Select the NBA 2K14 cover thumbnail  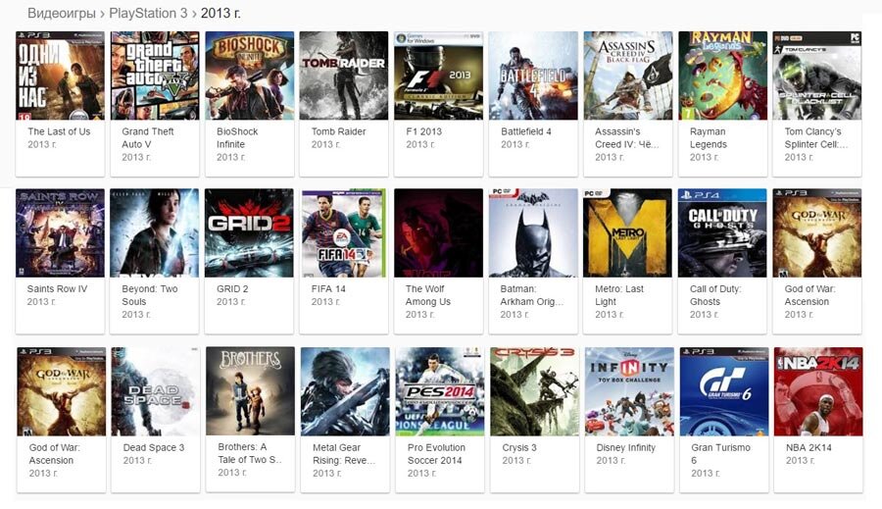[818, 391]
